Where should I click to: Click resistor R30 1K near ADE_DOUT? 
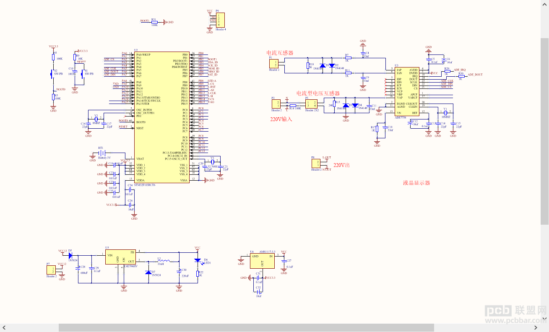[x=461, y=76]
